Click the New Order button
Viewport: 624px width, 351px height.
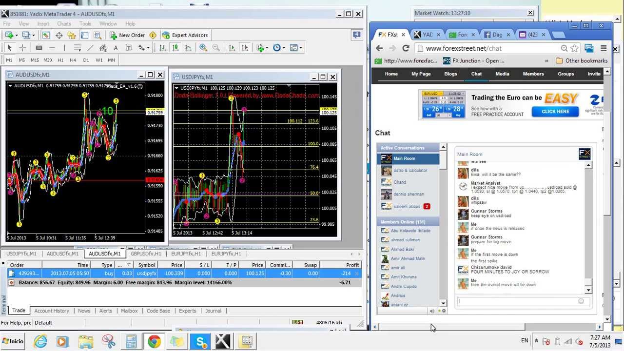pyautogui.click(x=127, y=35)
